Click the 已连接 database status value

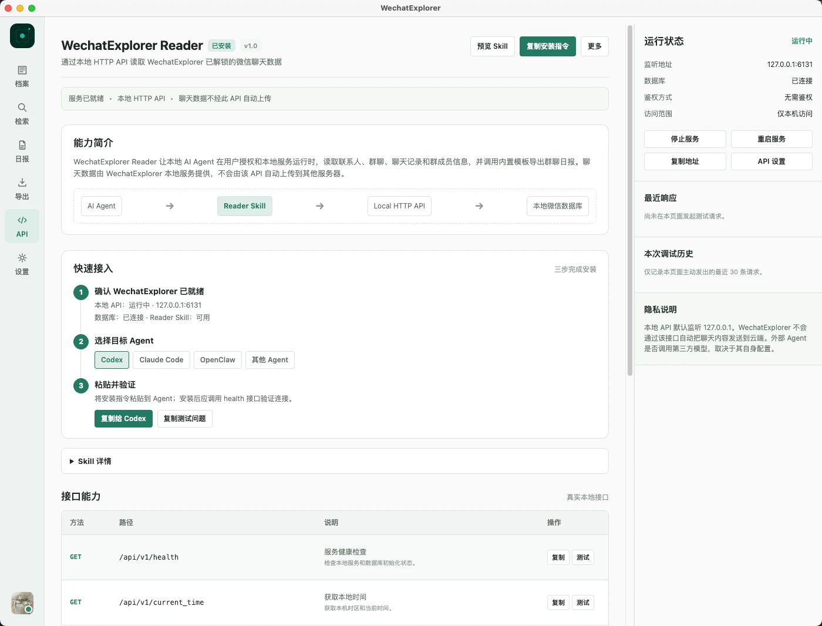(x=802, y=81)
